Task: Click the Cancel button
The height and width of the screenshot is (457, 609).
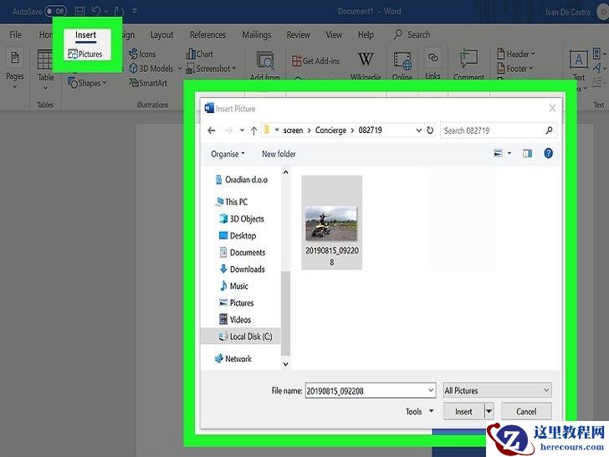Action: coord(526,411)
